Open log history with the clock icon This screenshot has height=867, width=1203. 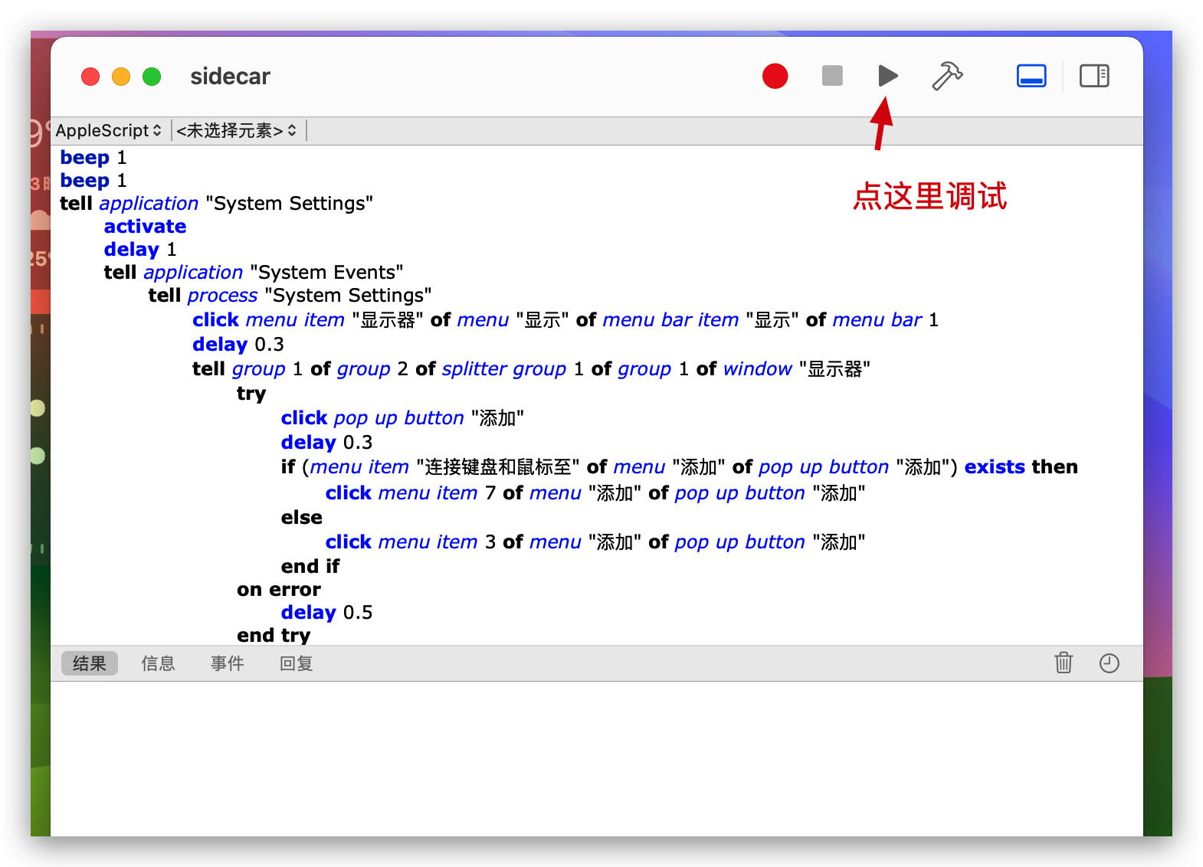[1110, 663]
